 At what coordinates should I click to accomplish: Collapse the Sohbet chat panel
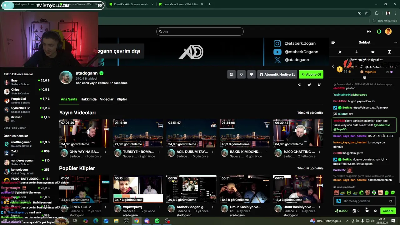(333, 42)
